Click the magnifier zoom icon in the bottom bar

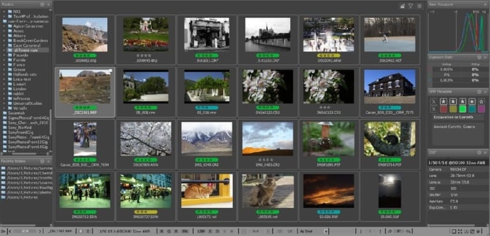pyautogui.click(x=408, y=232)
